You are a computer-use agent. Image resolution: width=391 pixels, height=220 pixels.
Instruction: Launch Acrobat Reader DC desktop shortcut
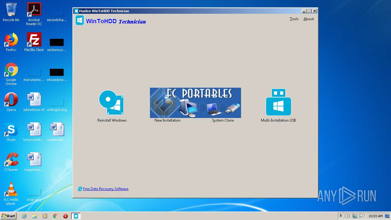(x=34, y=14)
